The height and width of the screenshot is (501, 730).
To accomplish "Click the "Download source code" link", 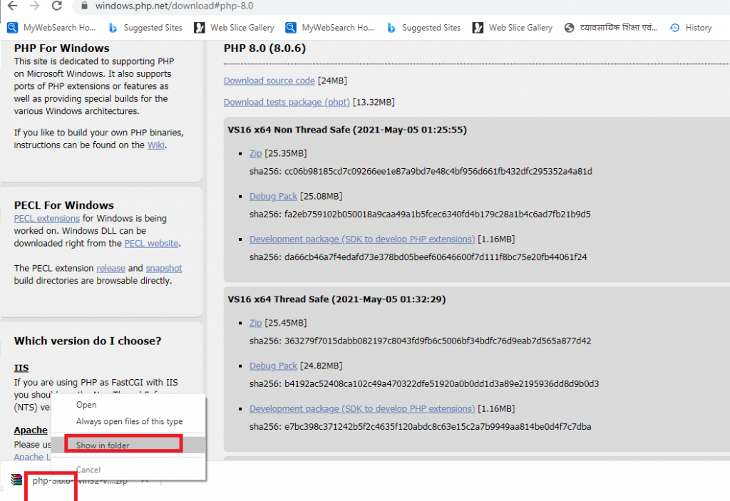I will pyautogui.click(x=269, y=81).
